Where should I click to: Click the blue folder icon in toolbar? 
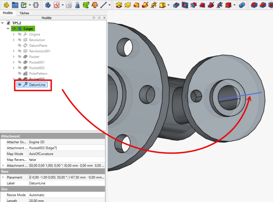(15, 5)
